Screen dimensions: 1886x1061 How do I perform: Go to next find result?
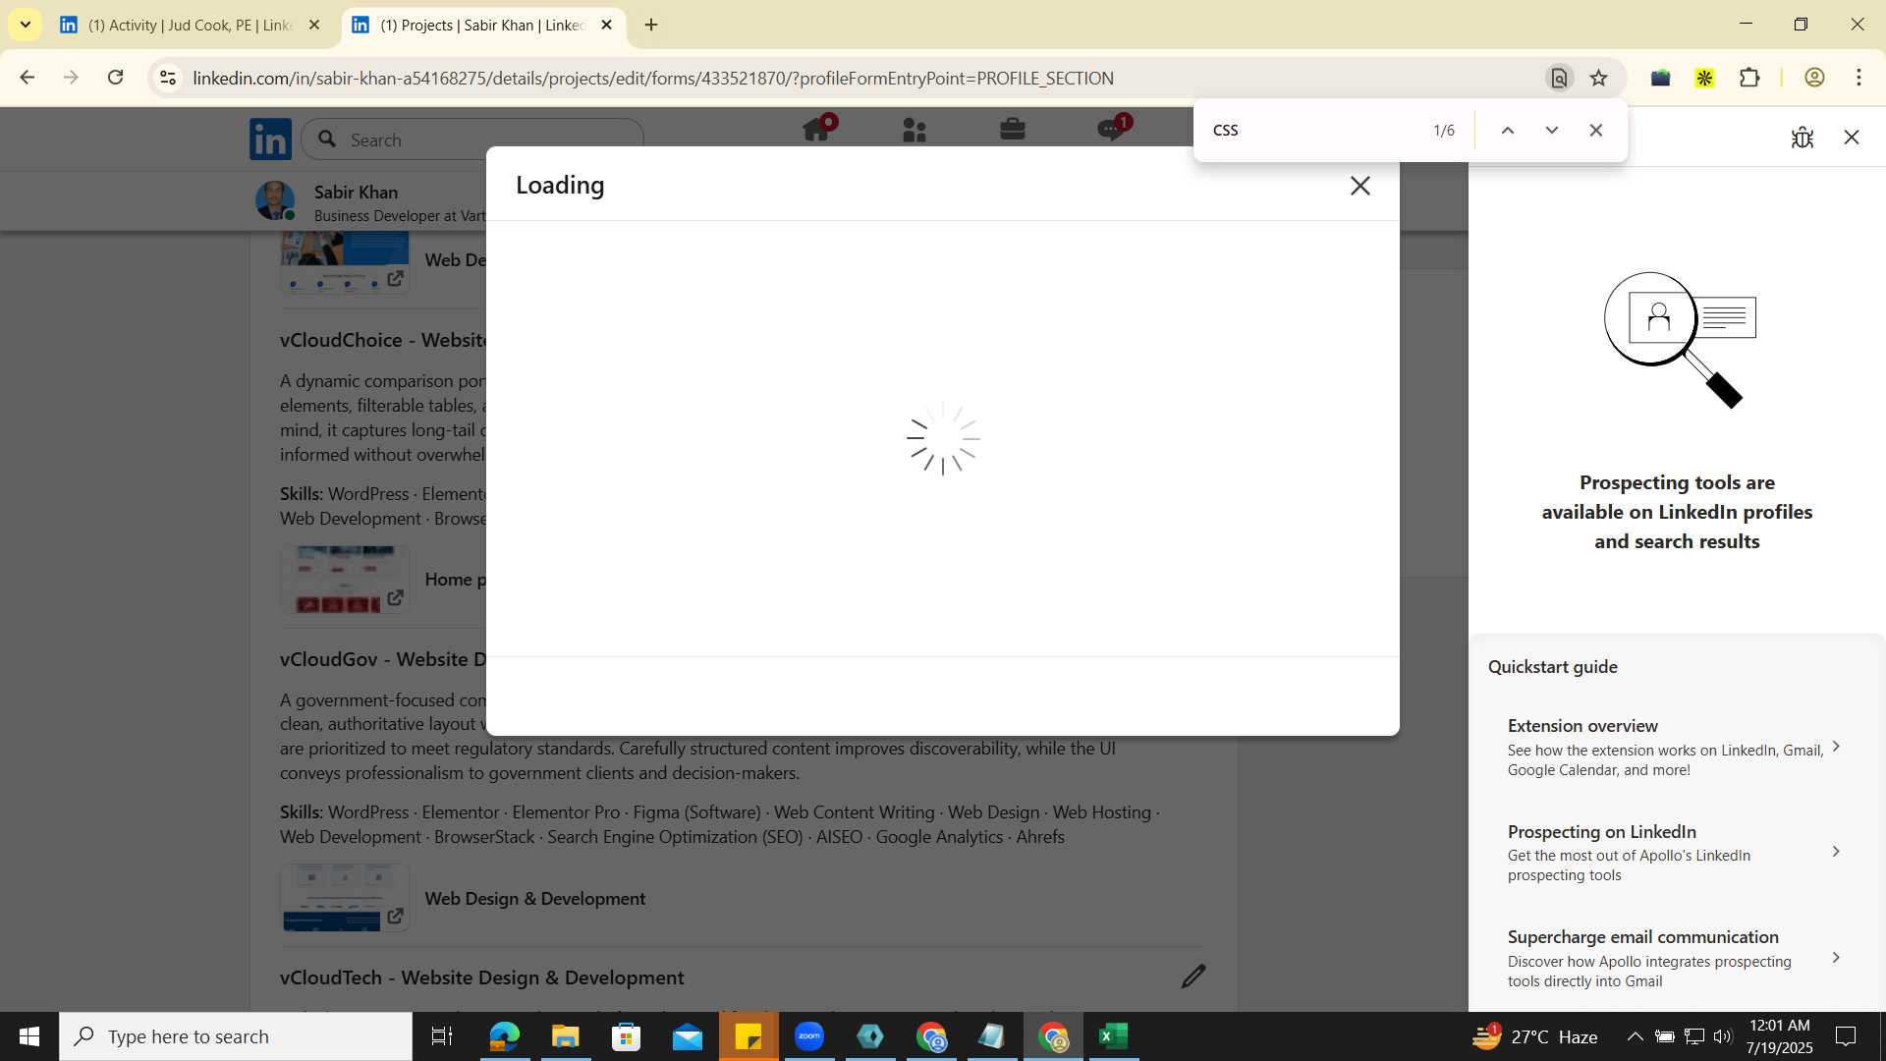(1551, 130)
